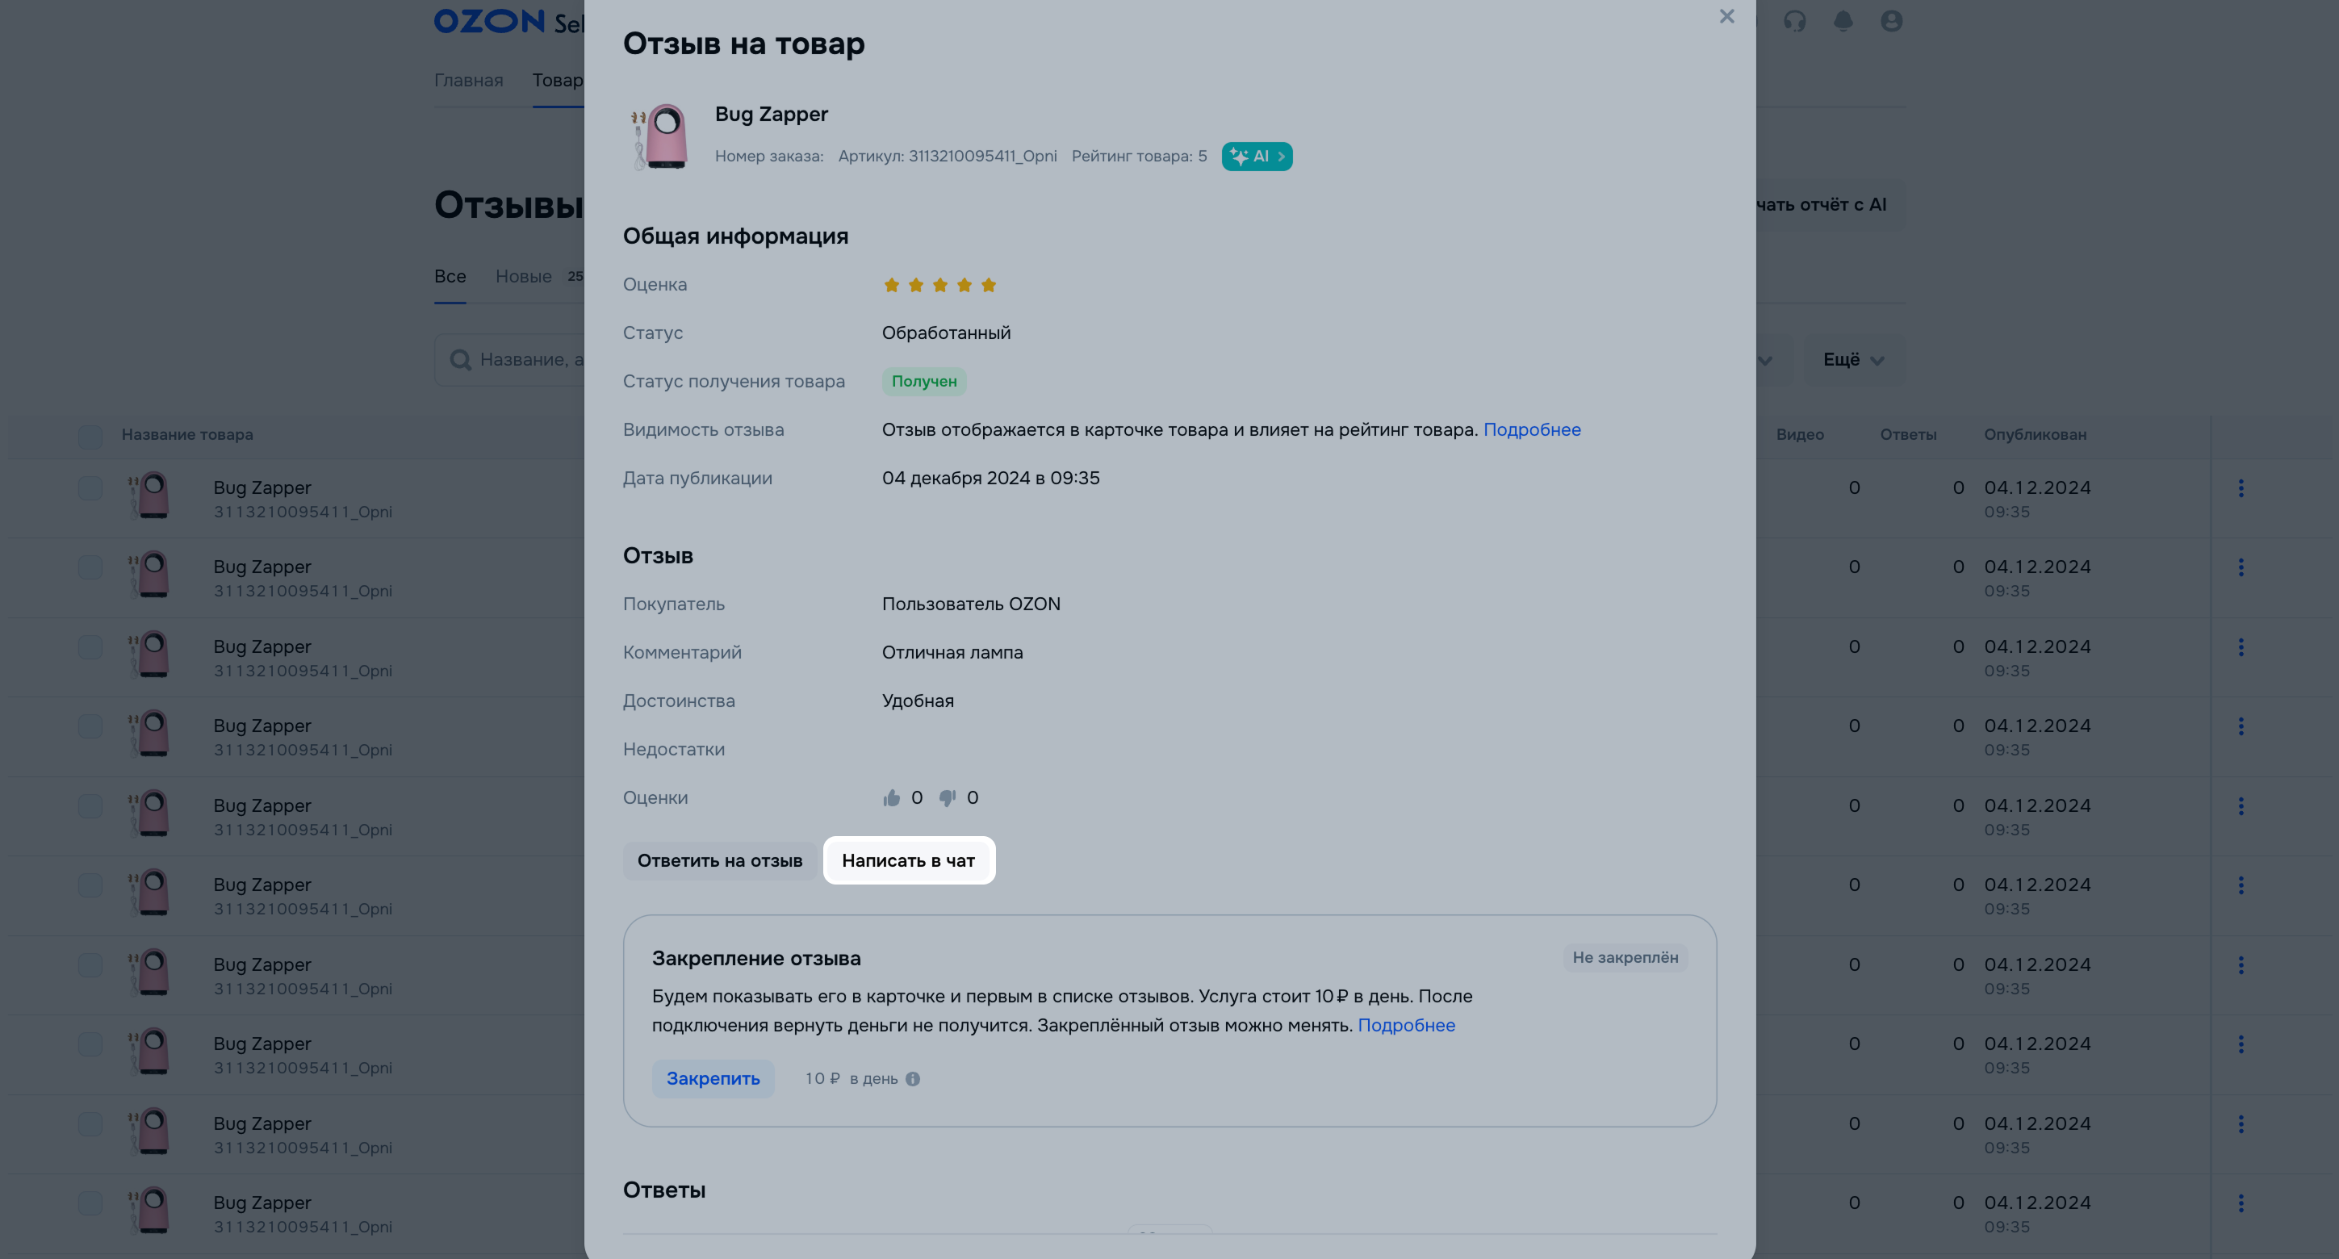The width and height of the screenshot is (2339, 1259).
Task: Check the first Bug Zapper row checkbox
Action: 90,488
